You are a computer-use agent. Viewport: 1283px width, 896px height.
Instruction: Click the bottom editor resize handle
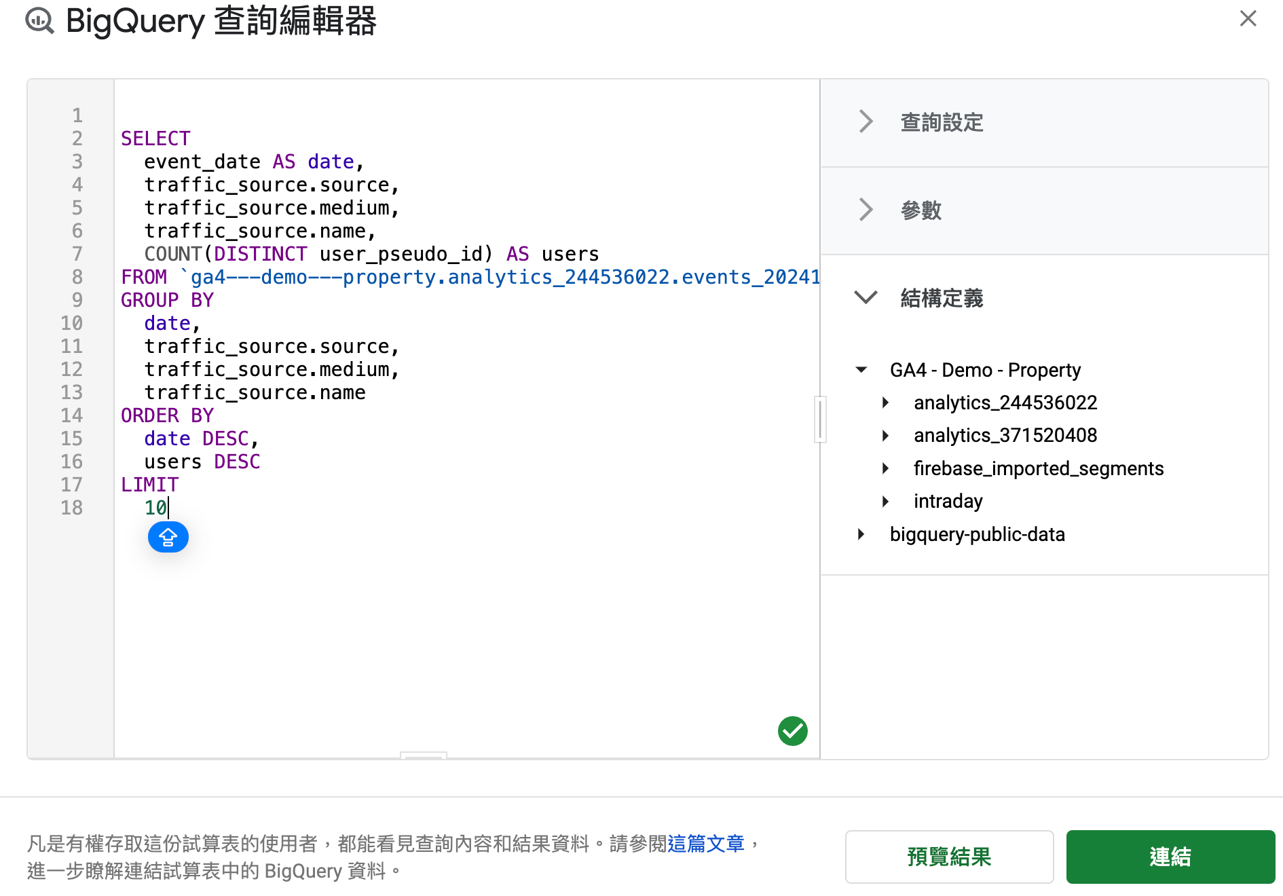coord(424,755)
